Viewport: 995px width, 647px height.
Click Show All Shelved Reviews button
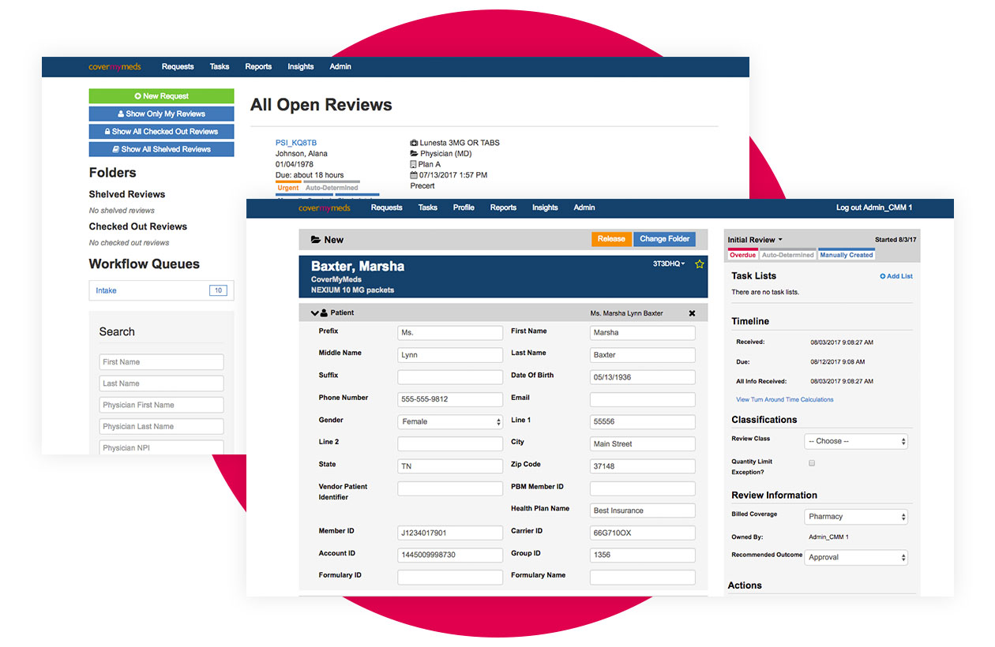[x=161, y=149]
